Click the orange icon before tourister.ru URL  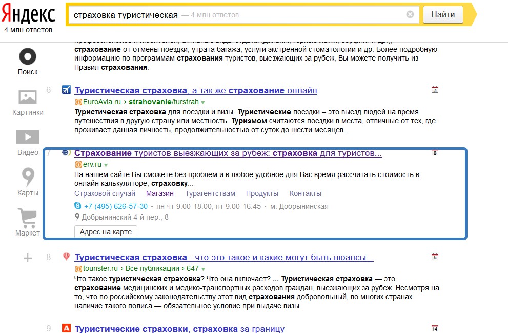pyautogui.click(x=78, y=269)
